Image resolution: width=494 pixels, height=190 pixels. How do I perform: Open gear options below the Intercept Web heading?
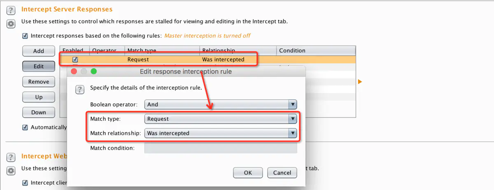tap(11, 170)
